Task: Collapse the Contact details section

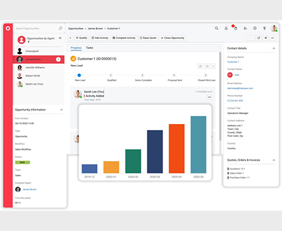Action: coord(273,49)
